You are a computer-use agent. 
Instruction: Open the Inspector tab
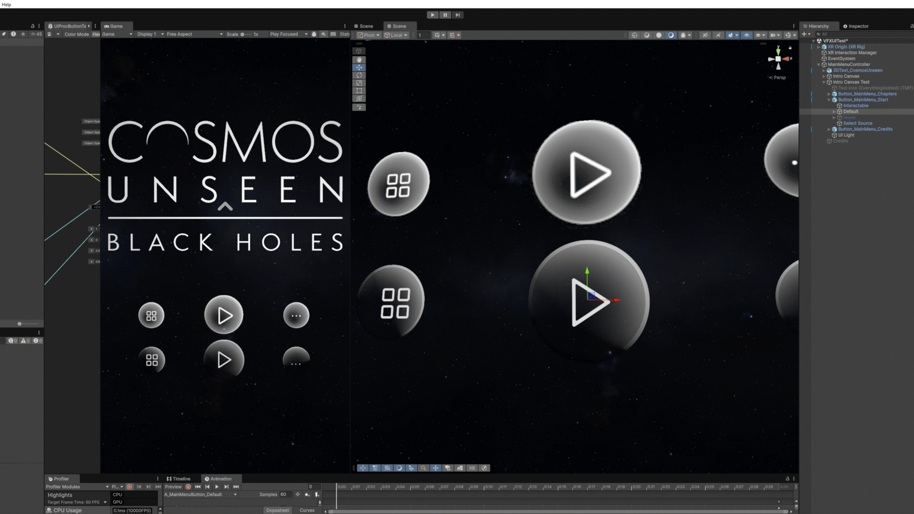tap(856, 26)
